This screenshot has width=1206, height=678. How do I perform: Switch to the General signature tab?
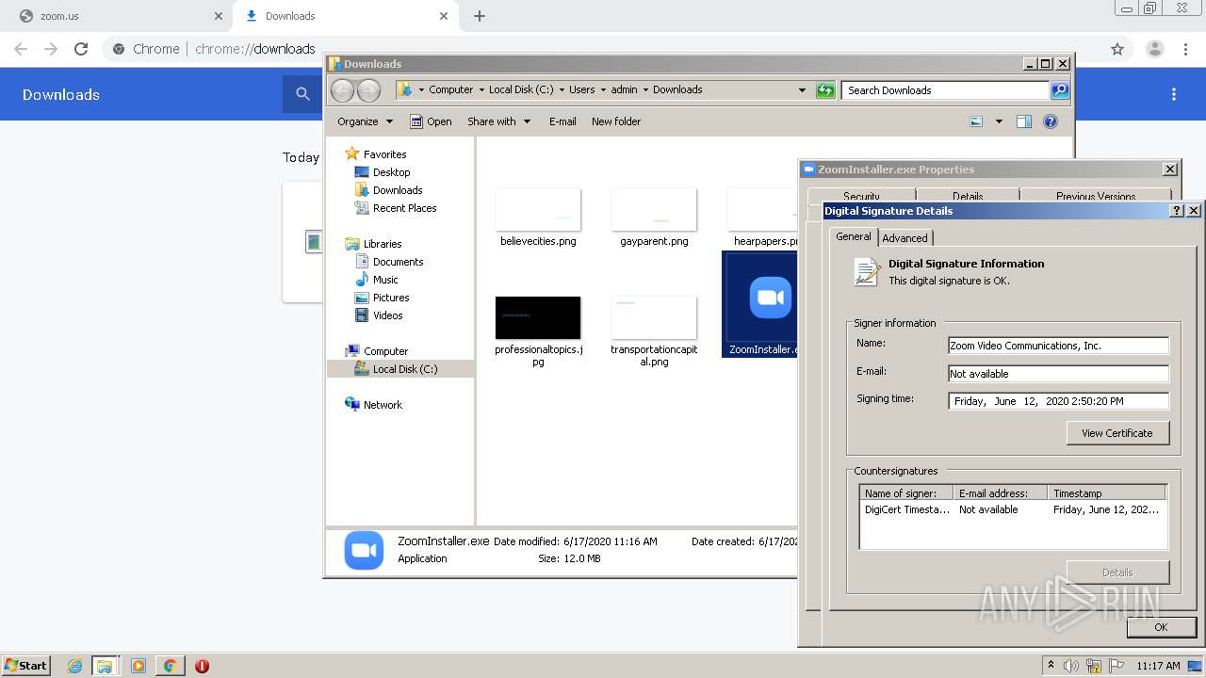click(854, 237)
